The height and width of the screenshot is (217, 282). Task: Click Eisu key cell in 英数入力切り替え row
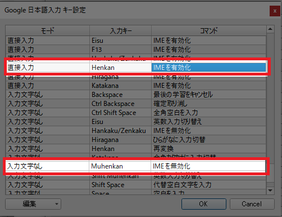[120, 122]
